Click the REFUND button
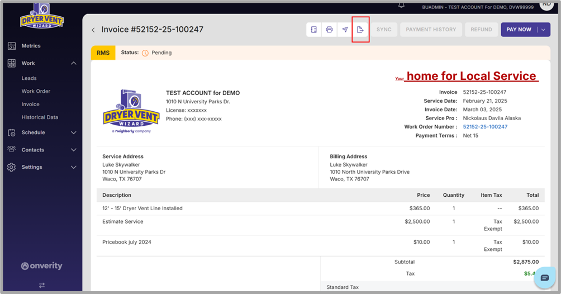Viewport: 561px width, 294px height. coord(481,30)
